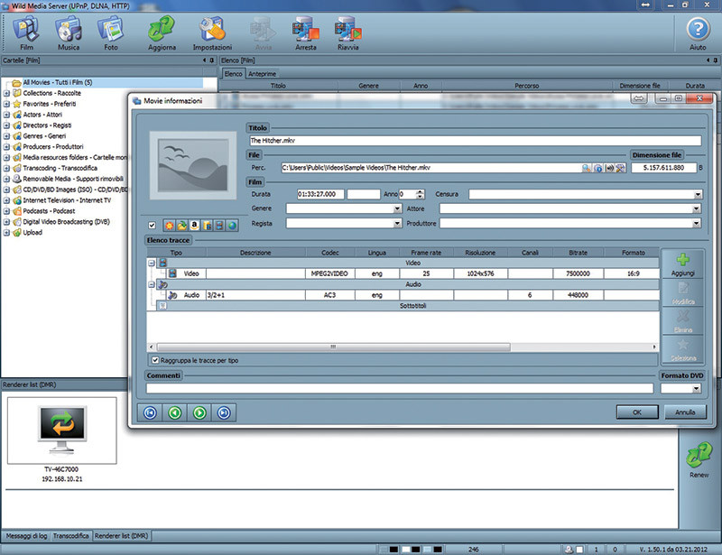Select the AC3 codec cell in Audio row
Image resolution: width=722 pixels, height=555 pixels.
[329, 295]
